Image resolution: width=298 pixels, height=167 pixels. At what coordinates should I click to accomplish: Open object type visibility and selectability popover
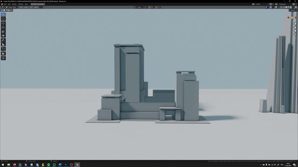point(267,7)
